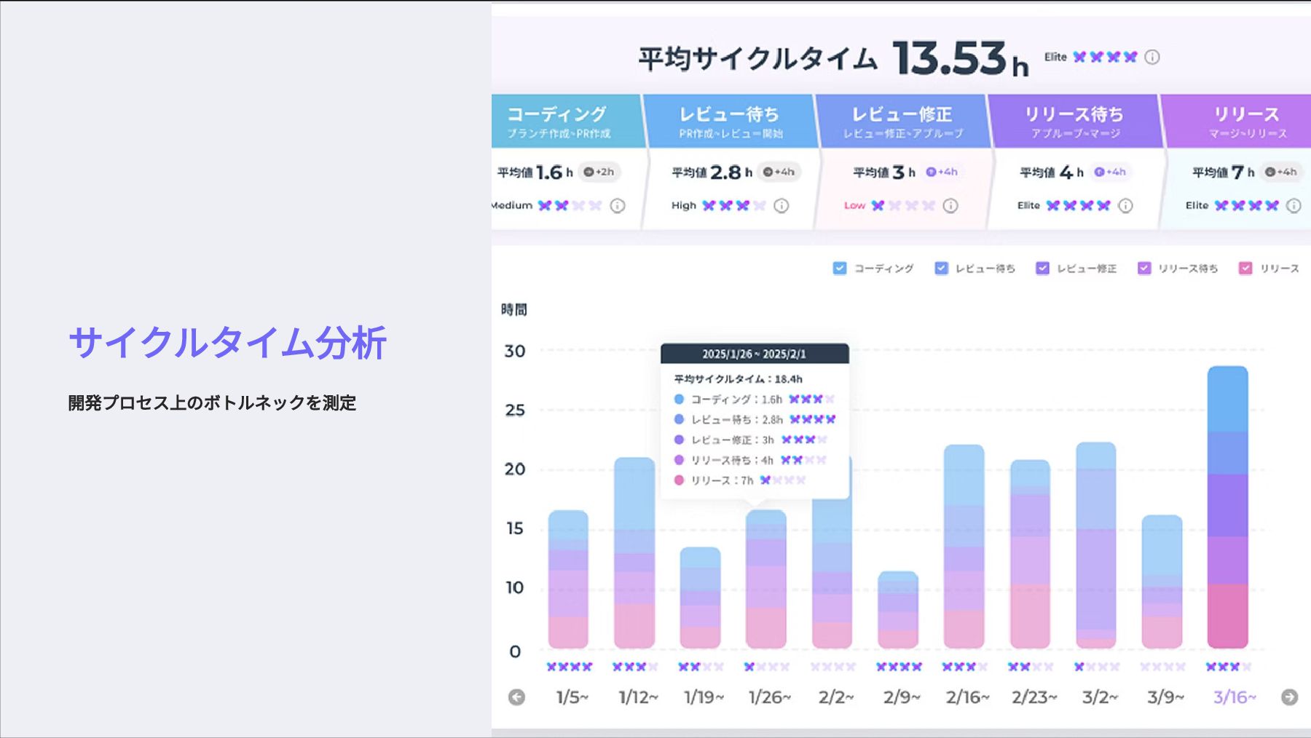This screenshot has width=1311, height=738.
Task: Select コーディング stage header
Action: 567,122
